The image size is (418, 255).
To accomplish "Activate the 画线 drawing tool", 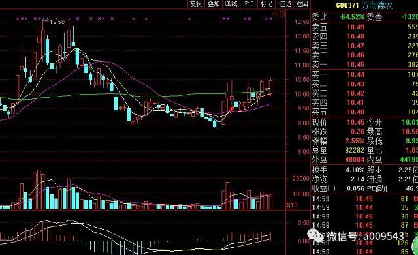I will point(231,4).
